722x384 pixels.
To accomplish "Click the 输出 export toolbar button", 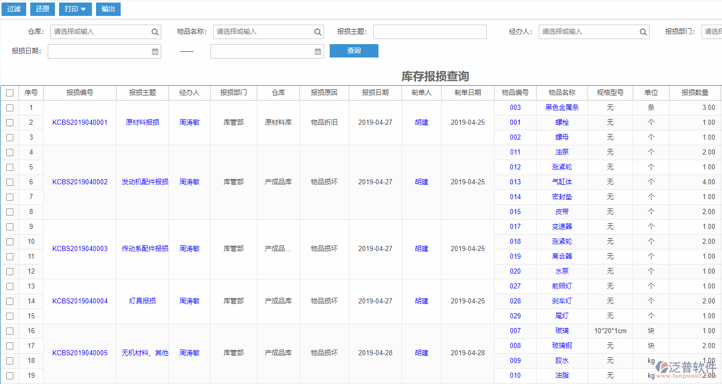I will click(x=108, y=9).
